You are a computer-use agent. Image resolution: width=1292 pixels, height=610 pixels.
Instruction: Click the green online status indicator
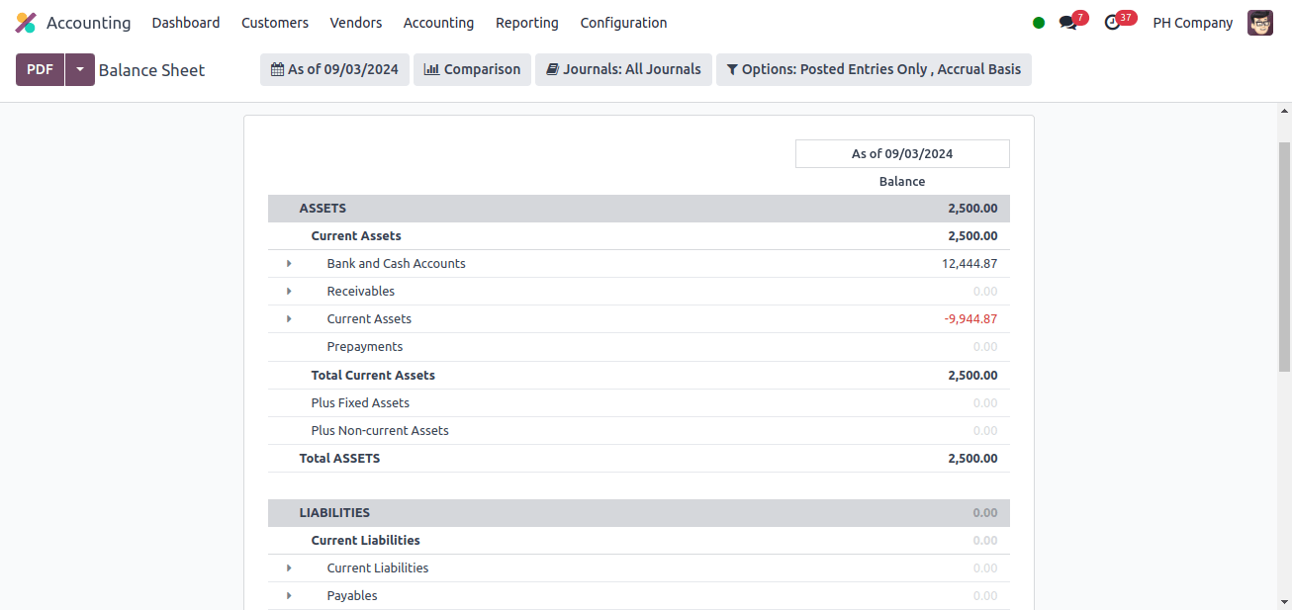coord(1039,23)
